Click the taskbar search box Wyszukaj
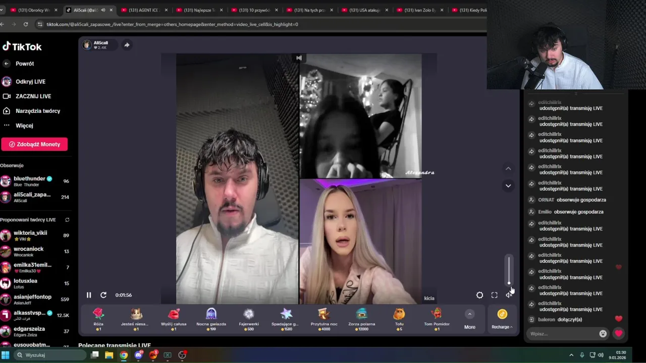Image resolution: width=646 pixels, height=363 pixels. pyautogui.click(x=50, y=355)
